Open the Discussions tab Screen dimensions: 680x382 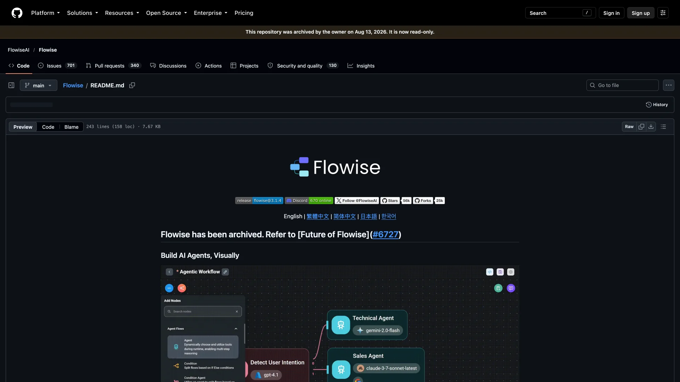tap(168, 66)
